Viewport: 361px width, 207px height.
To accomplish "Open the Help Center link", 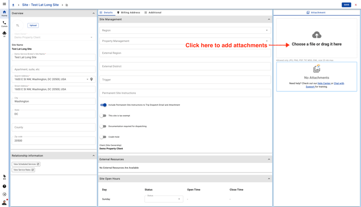I will (324, 83).
